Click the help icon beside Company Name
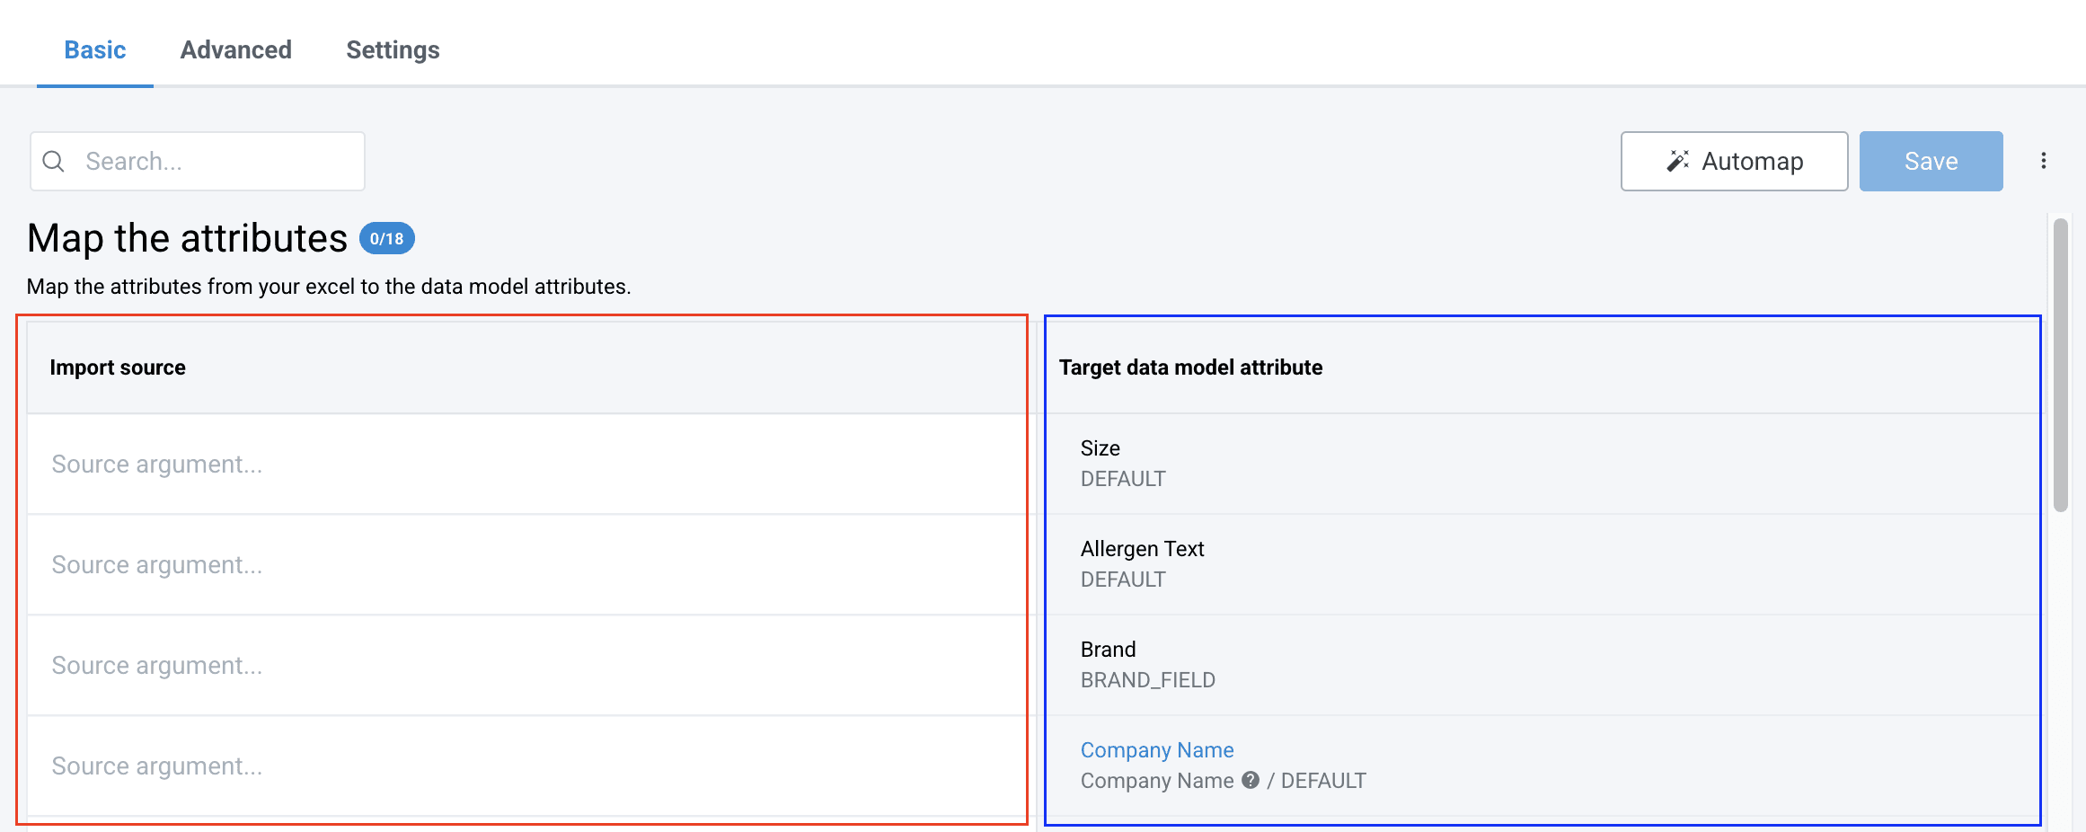This screenshot has width=2086, height=832. 1250,780
